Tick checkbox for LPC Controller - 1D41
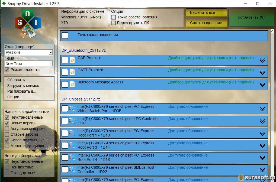 (x=65, y=121)
